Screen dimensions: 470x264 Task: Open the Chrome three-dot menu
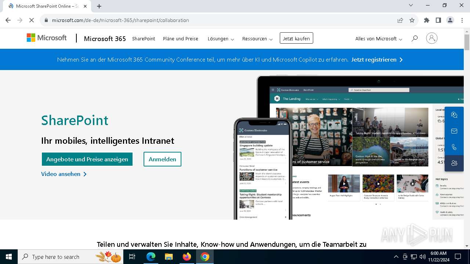point(462,20)
